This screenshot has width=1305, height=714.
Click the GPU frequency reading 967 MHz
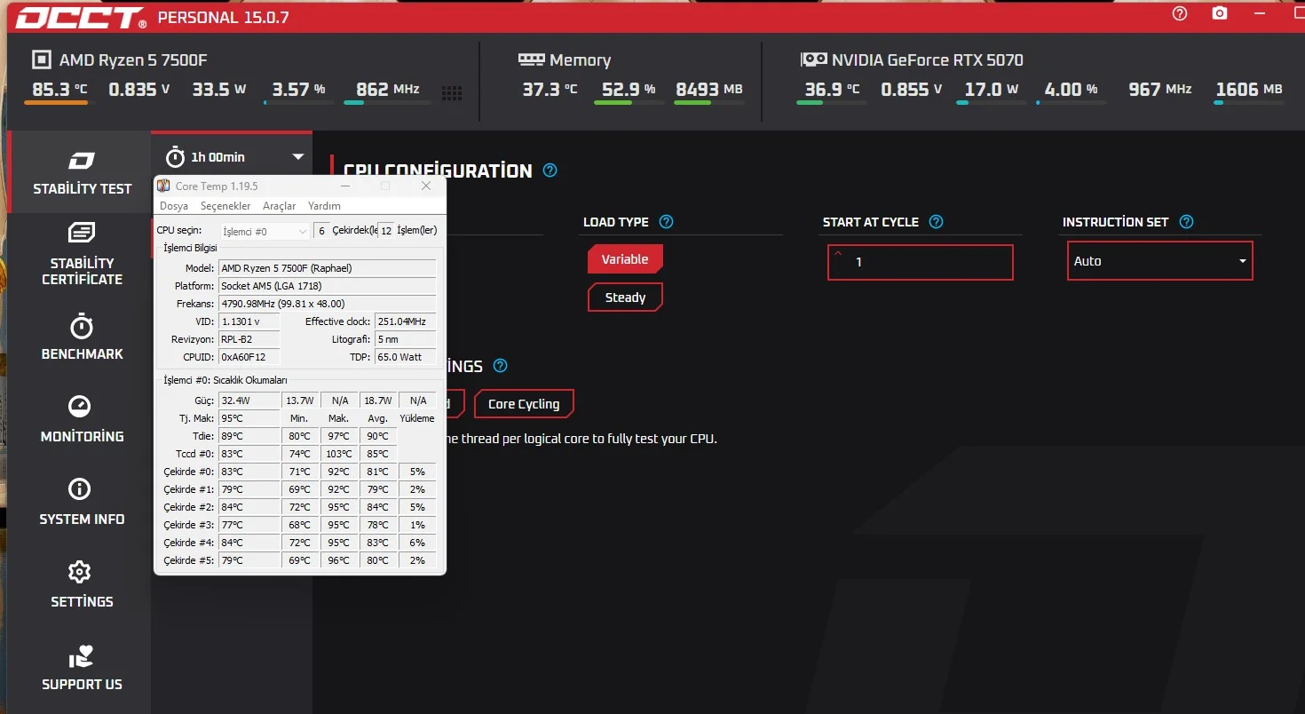pyautogui.click(x=1160, y=89)
